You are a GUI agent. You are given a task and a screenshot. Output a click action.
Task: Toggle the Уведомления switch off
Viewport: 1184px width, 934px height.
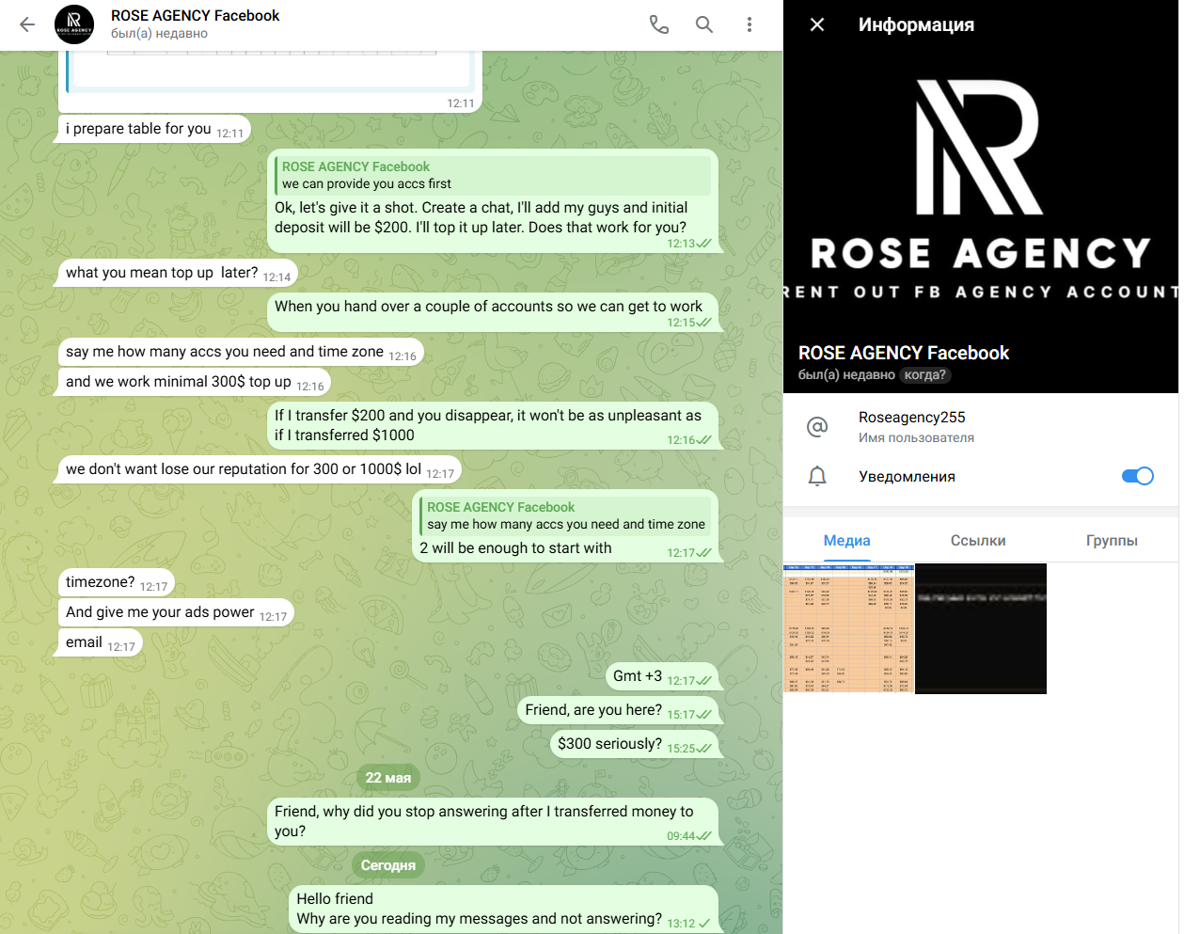coord(1138,476)
